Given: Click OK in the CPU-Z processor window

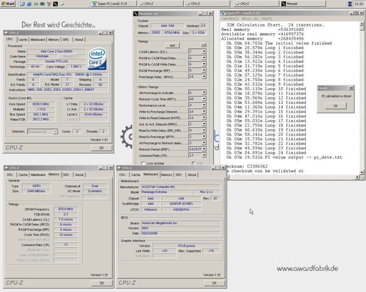Looking at the screenshot, I should tap(102, 148).
